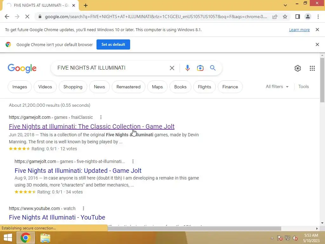Open File Explorer from taskbar

[45, 238]
